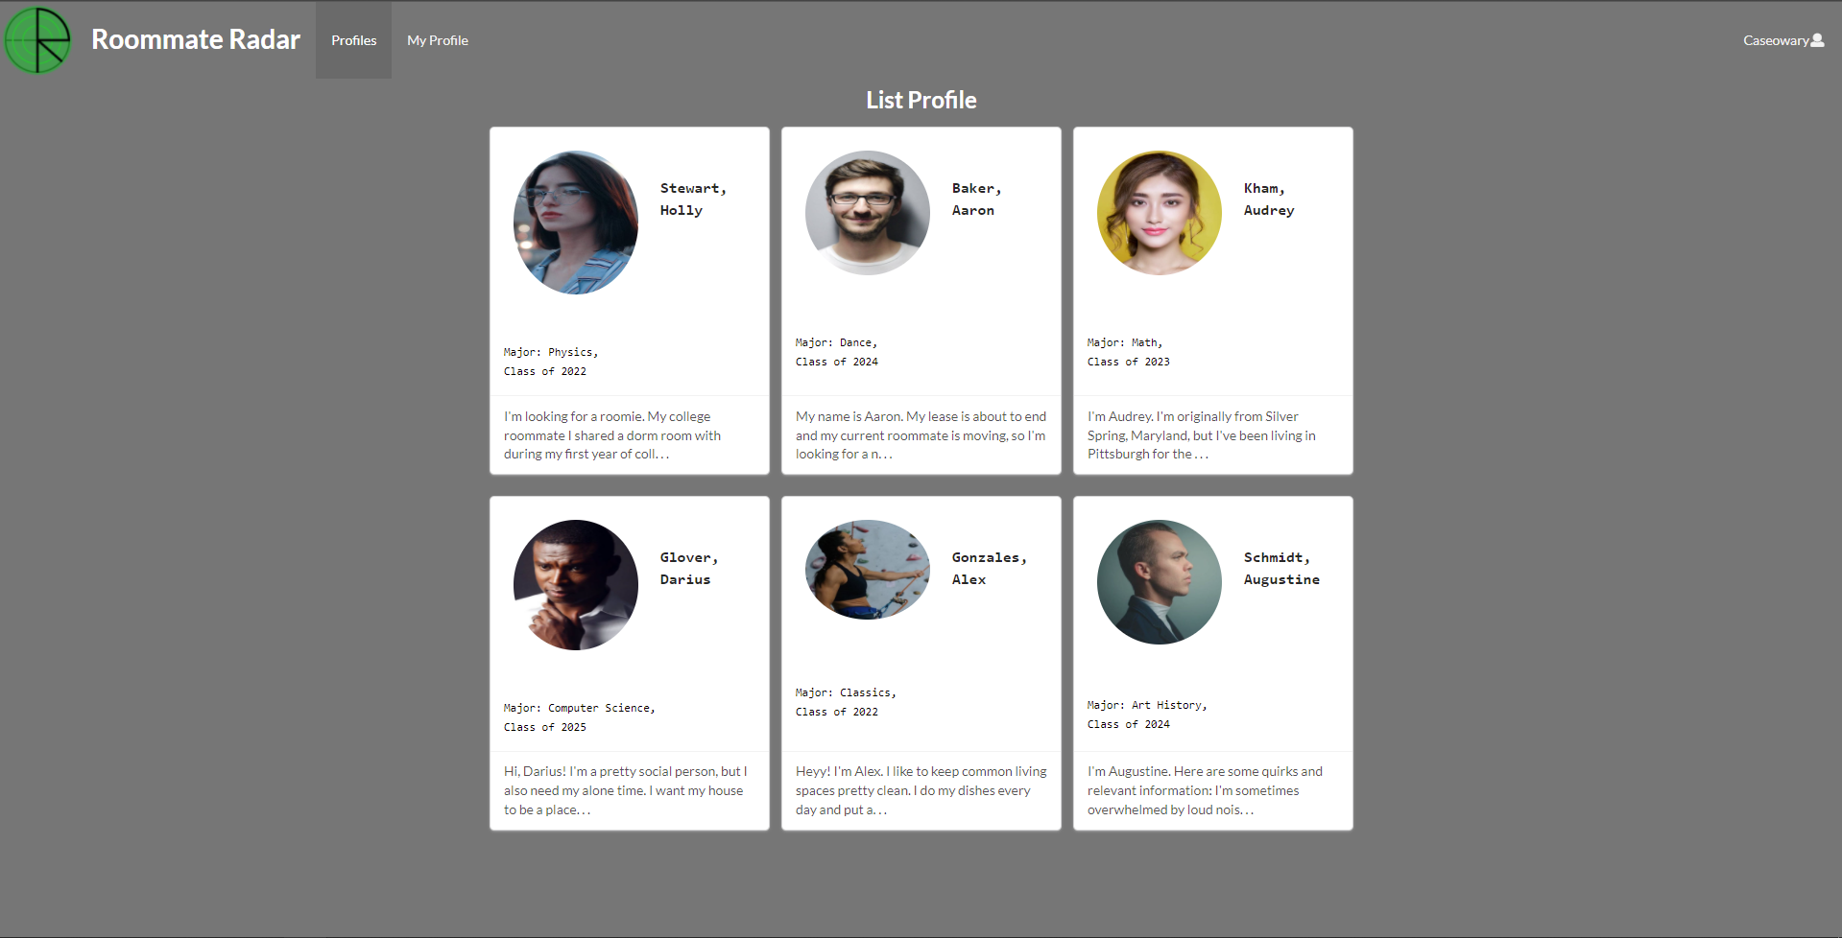Select the name Kham, Audrey

[1269, 199]
